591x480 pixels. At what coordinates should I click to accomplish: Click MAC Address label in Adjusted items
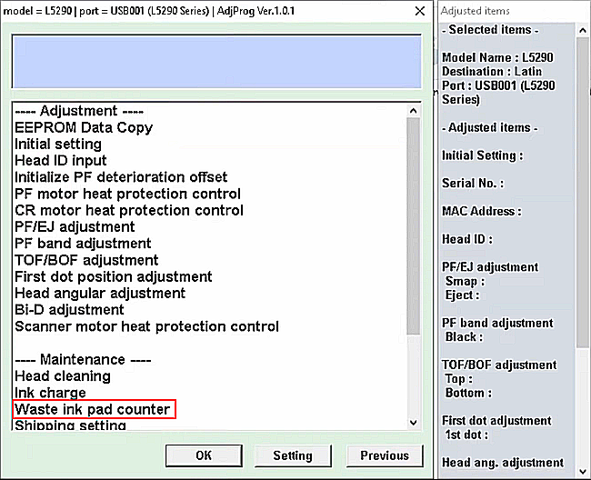tap(482, 211)
